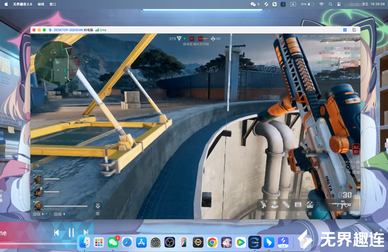Open the blue four-square grid icon in remote window
The height and width of the screenshot is (252, 388).
point(345,30)
